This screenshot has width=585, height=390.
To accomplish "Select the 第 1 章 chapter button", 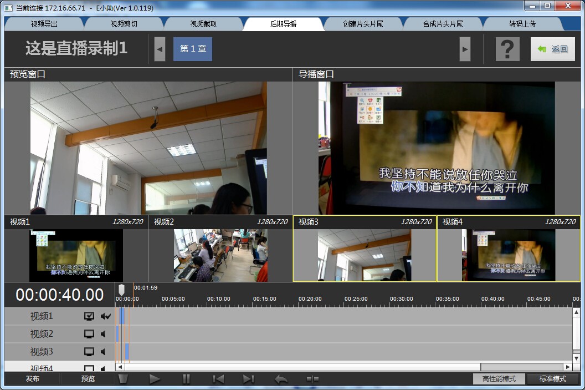I will (193, 49).
